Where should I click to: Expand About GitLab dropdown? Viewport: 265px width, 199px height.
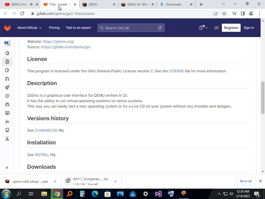pyautogui.click(x=30, y=28)
